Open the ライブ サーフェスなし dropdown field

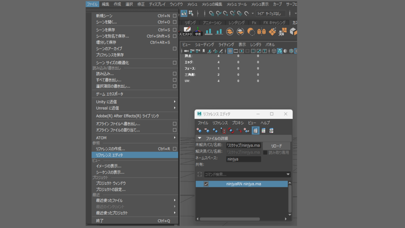click(x=271, y=13)
